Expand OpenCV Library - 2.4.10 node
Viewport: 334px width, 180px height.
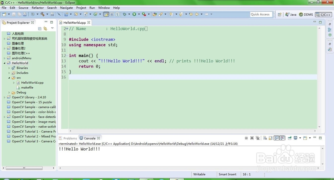click(x=4, y=97)
